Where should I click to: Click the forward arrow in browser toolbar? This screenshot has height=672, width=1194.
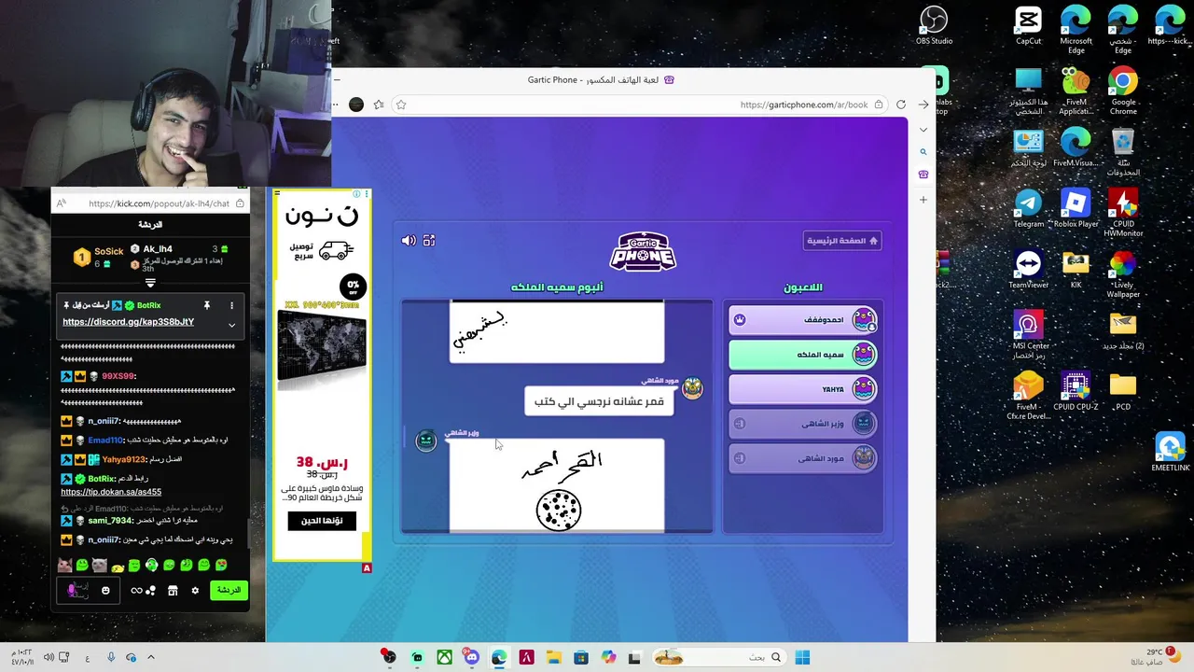coord(923,105)
